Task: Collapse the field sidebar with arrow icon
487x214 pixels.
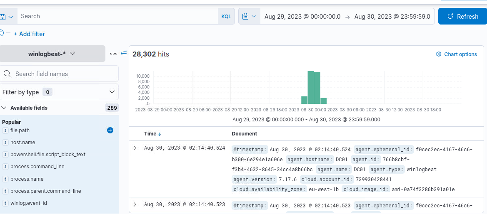Action: [123, 54]
